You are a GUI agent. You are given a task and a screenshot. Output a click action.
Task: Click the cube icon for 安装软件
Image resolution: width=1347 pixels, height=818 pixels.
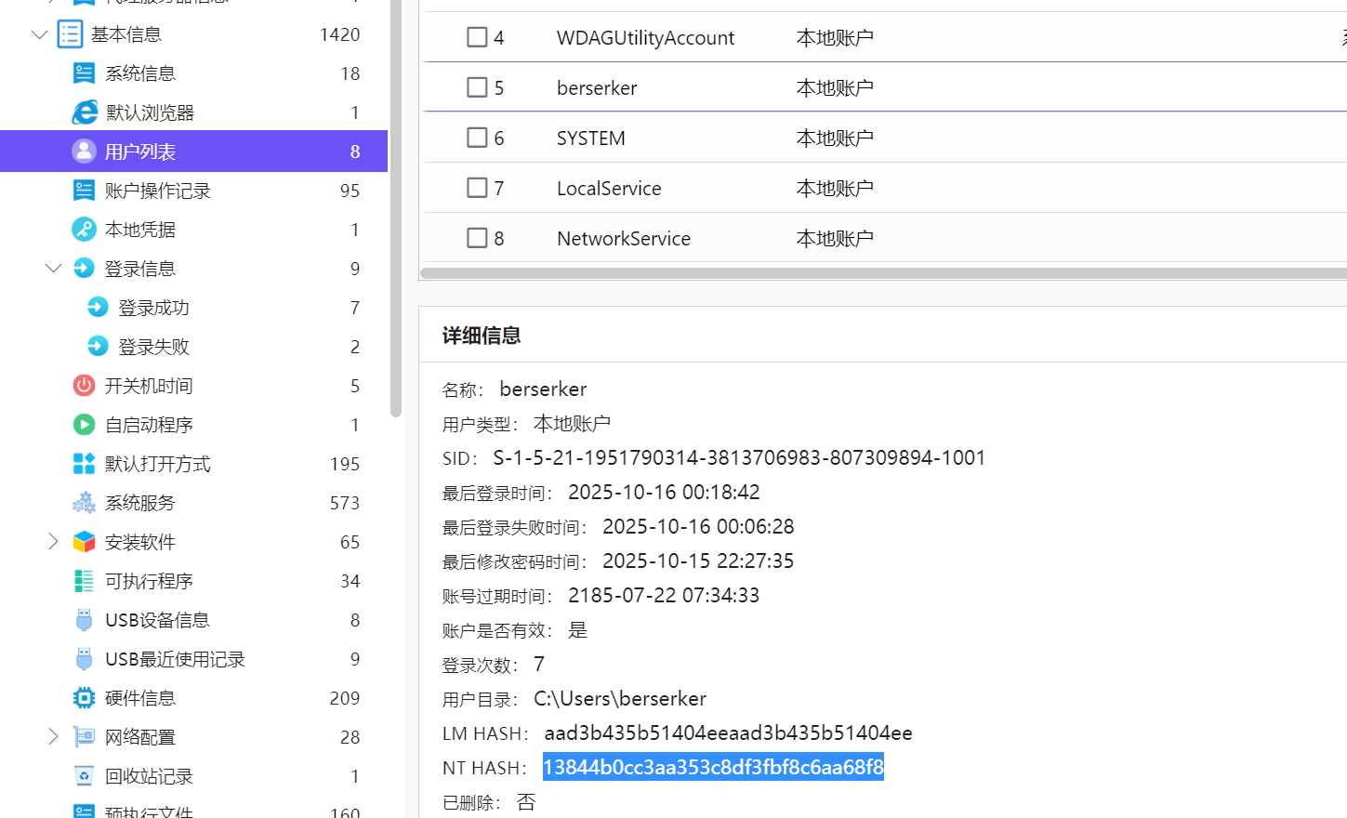coord(84,542)
